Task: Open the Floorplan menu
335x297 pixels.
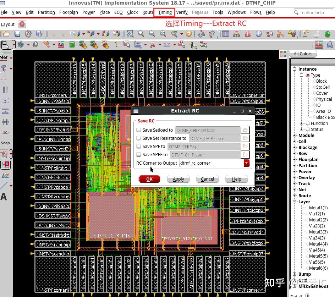Action: pyautogui.click(x=68, y=12)
